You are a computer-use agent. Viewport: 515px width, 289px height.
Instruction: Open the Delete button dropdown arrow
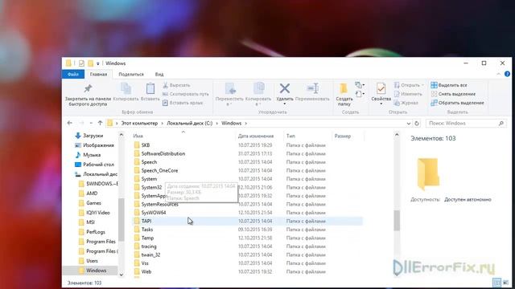tap(284, 104)
